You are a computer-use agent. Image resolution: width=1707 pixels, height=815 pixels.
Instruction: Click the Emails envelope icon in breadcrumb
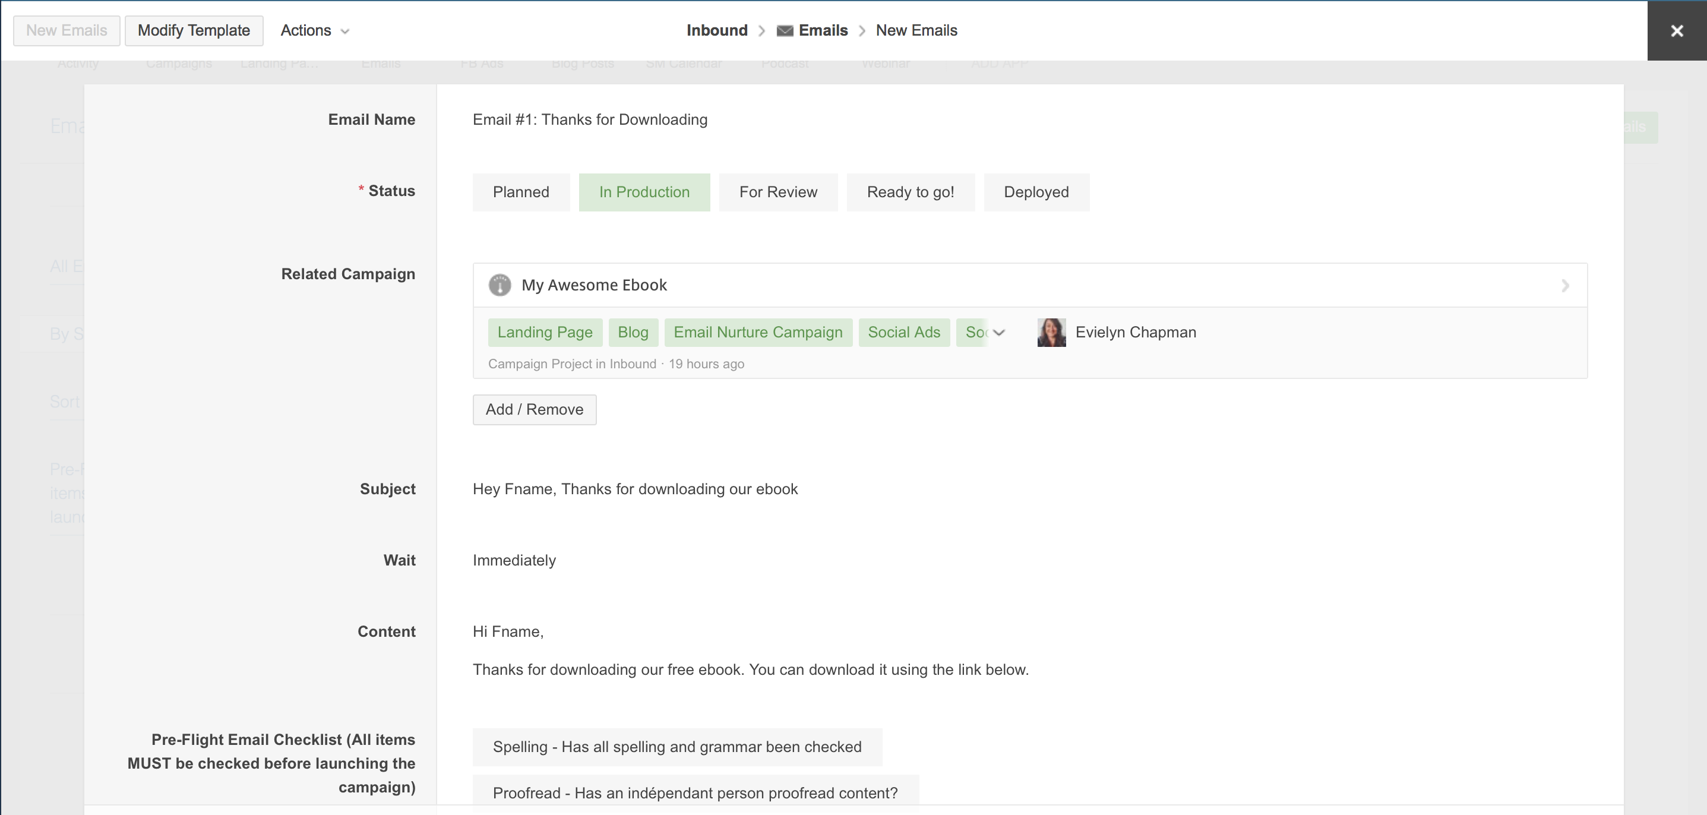(x=785, y=31)
